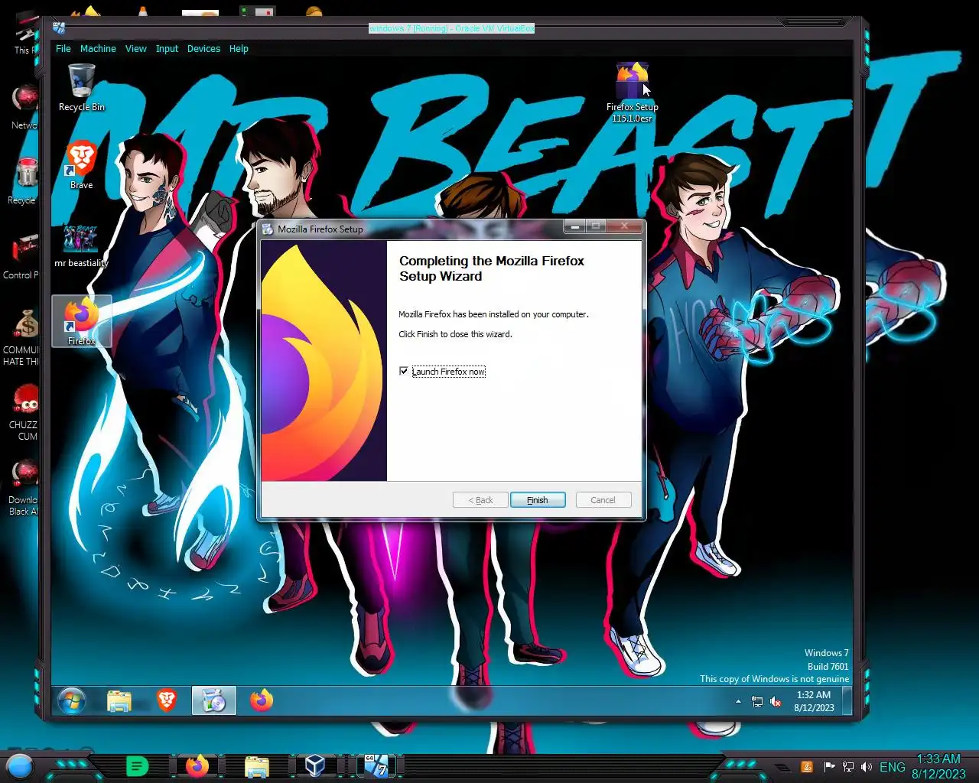This screenshot has height=783, width=979.
Task: Open the VirtualBox Help menu
Action: click(x=239, y=48)
